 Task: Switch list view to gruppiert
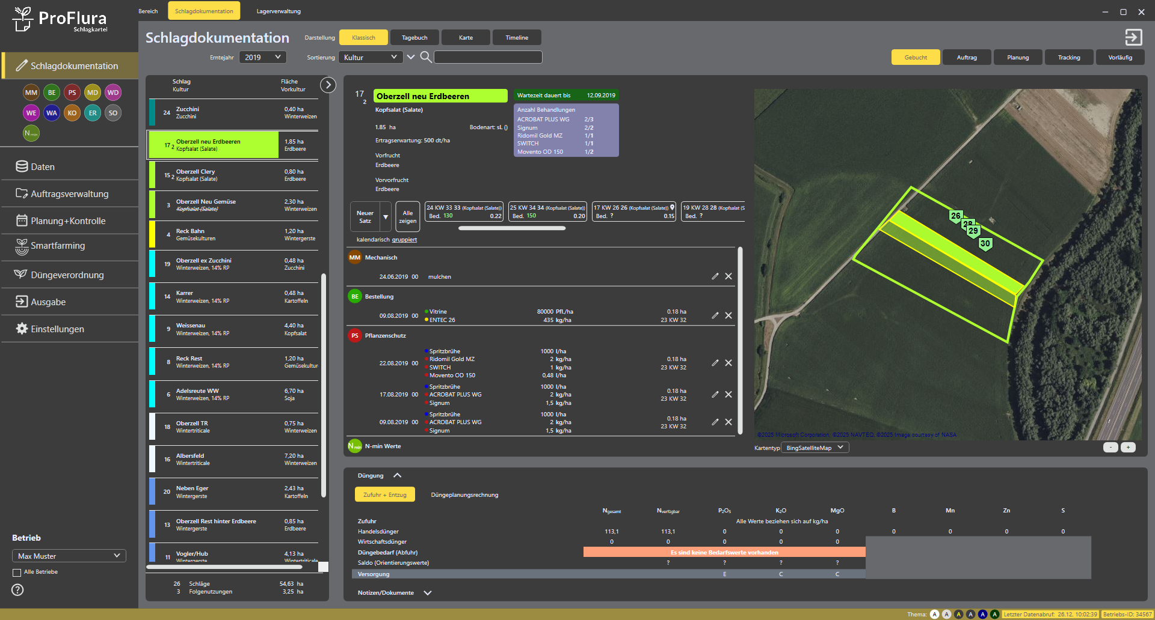[404, 240]
